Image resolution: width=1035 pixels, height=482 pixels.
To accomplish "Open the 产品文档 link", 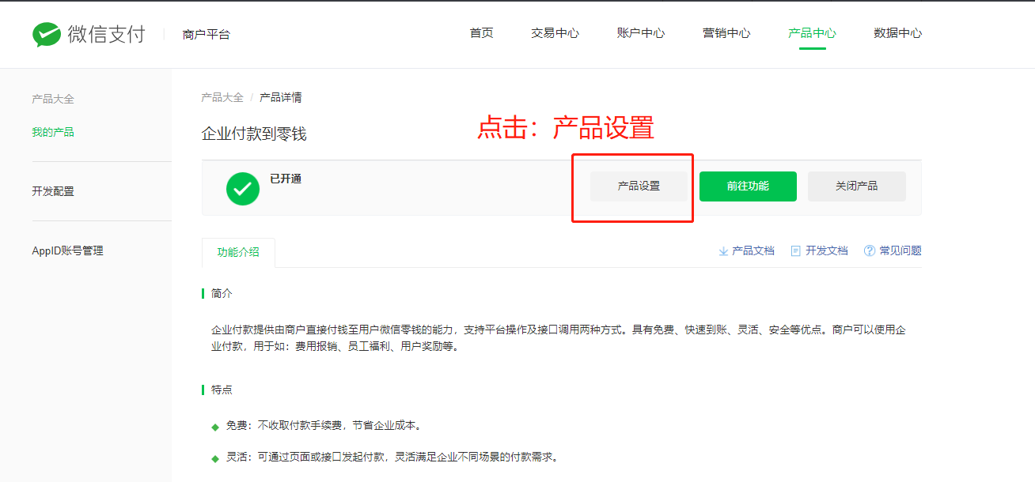I will [x=753, y=251].
